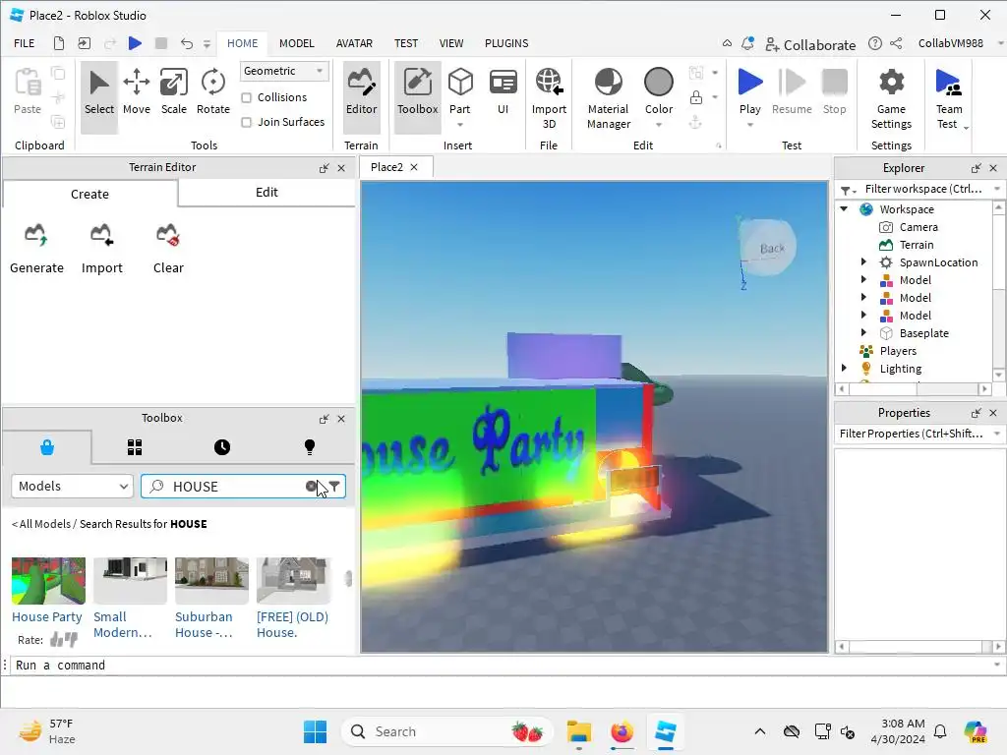
Task: Open the Help question icon
Action: (x=874, y=43)
